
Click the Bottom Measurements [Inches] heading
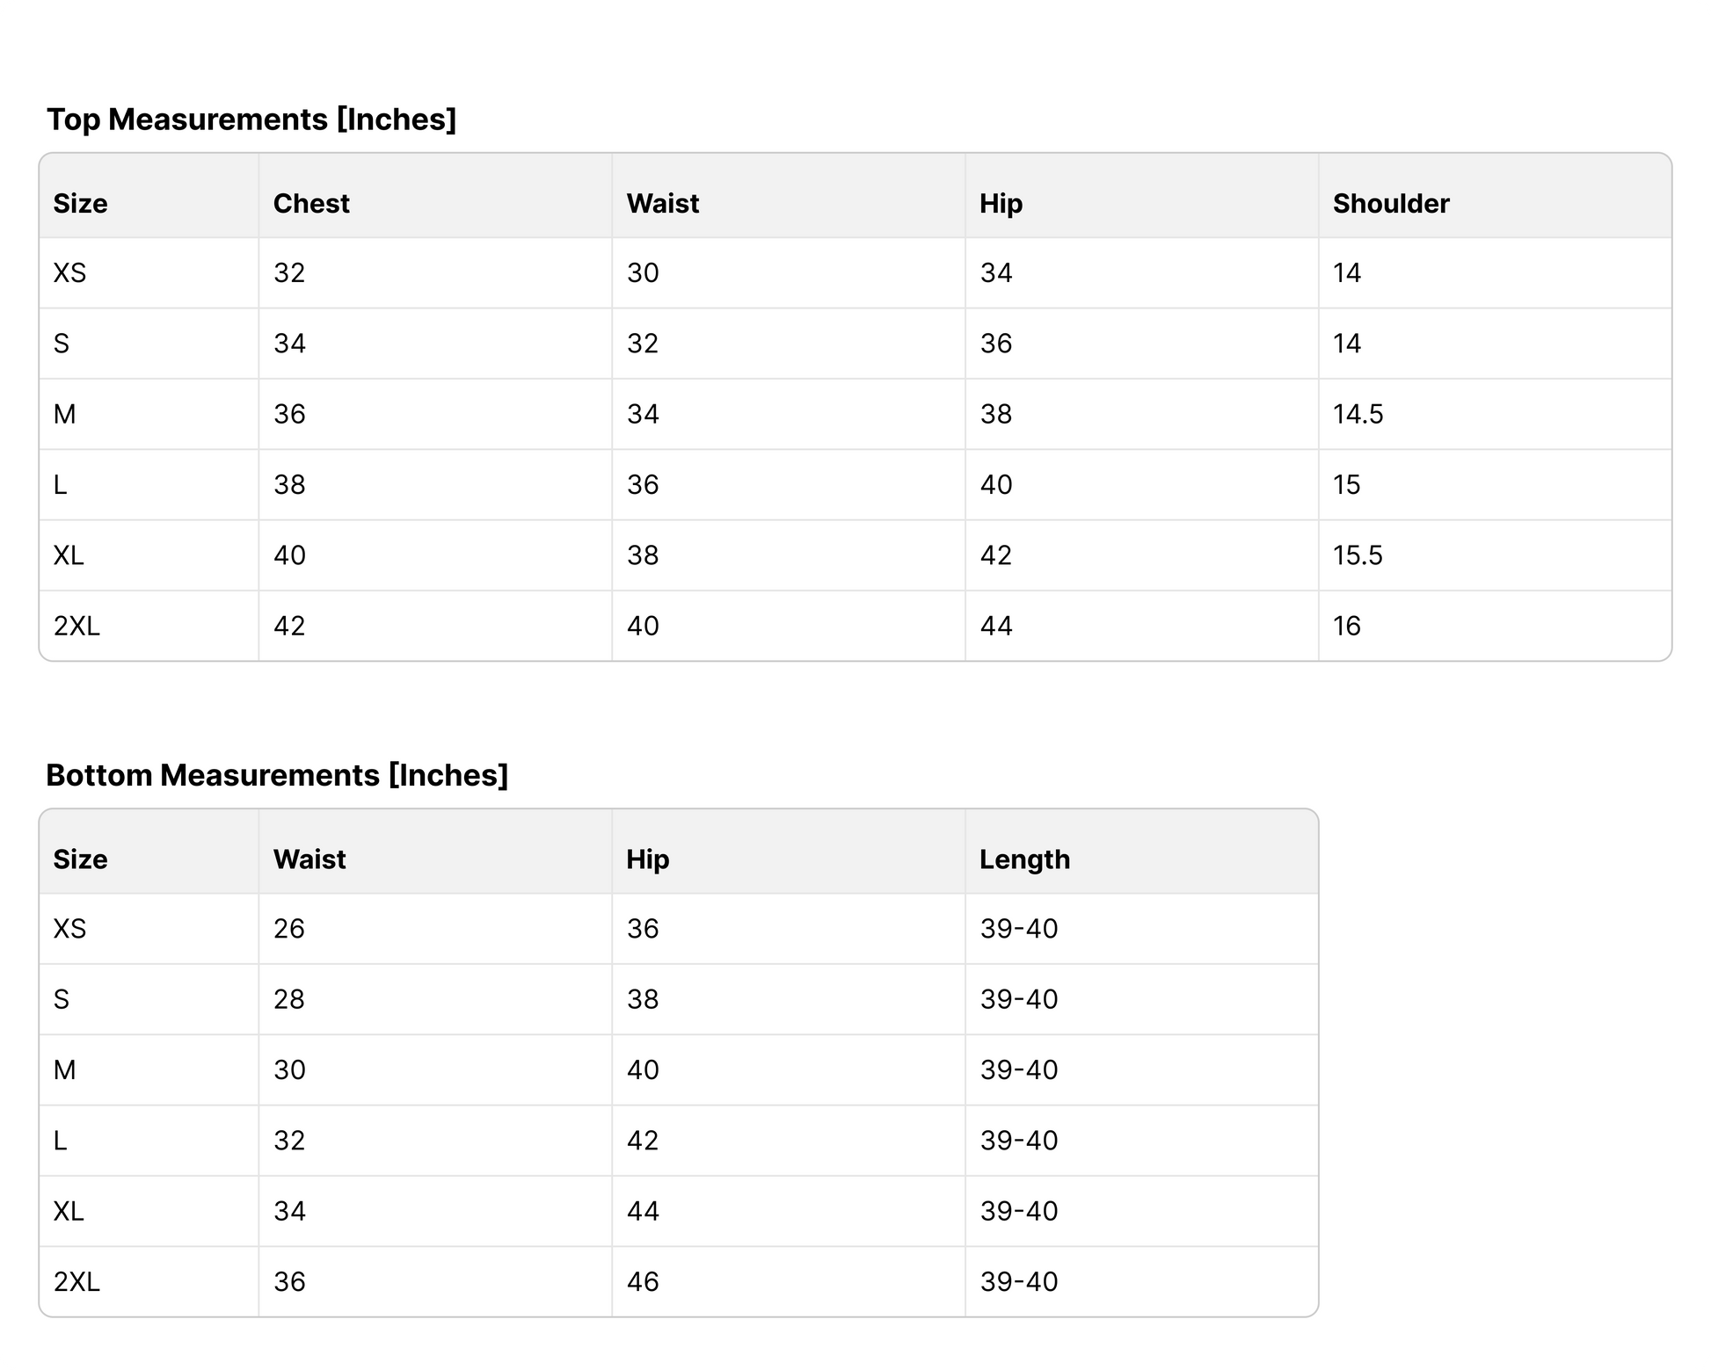(277, 775)
